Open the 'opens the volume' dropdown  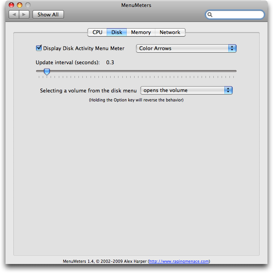point(186,90)
